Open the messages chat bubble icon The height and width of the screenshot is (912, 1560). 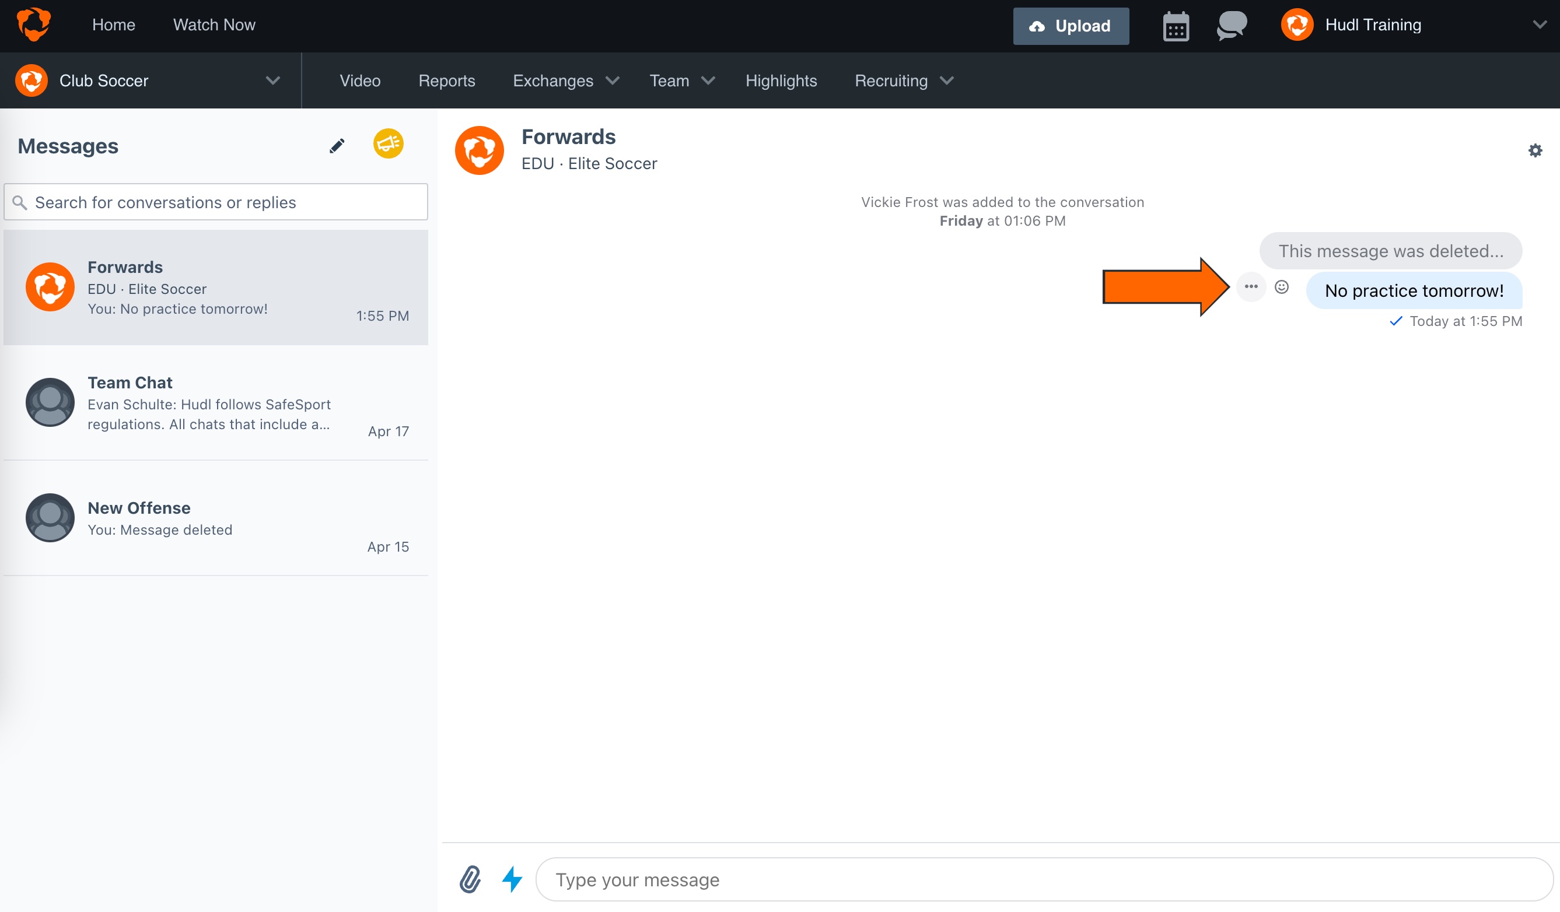[1232, 26]
